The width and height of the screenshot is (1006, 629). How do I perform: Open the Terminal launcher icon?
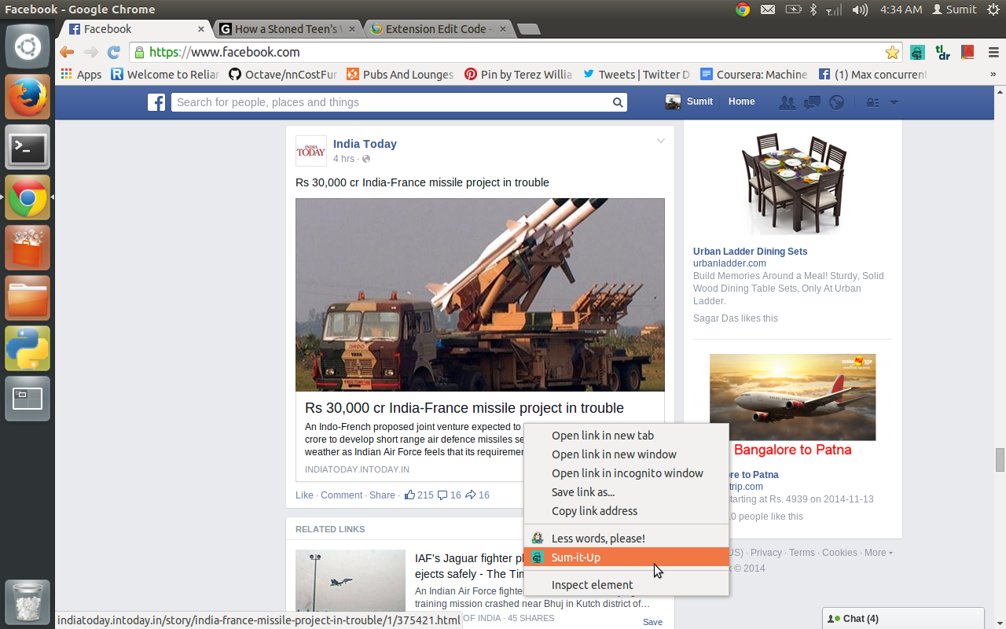[28, 147]
